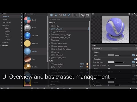Select the Red_Cup material
This screenshot has width=137, height=102.
click(56, 52)
